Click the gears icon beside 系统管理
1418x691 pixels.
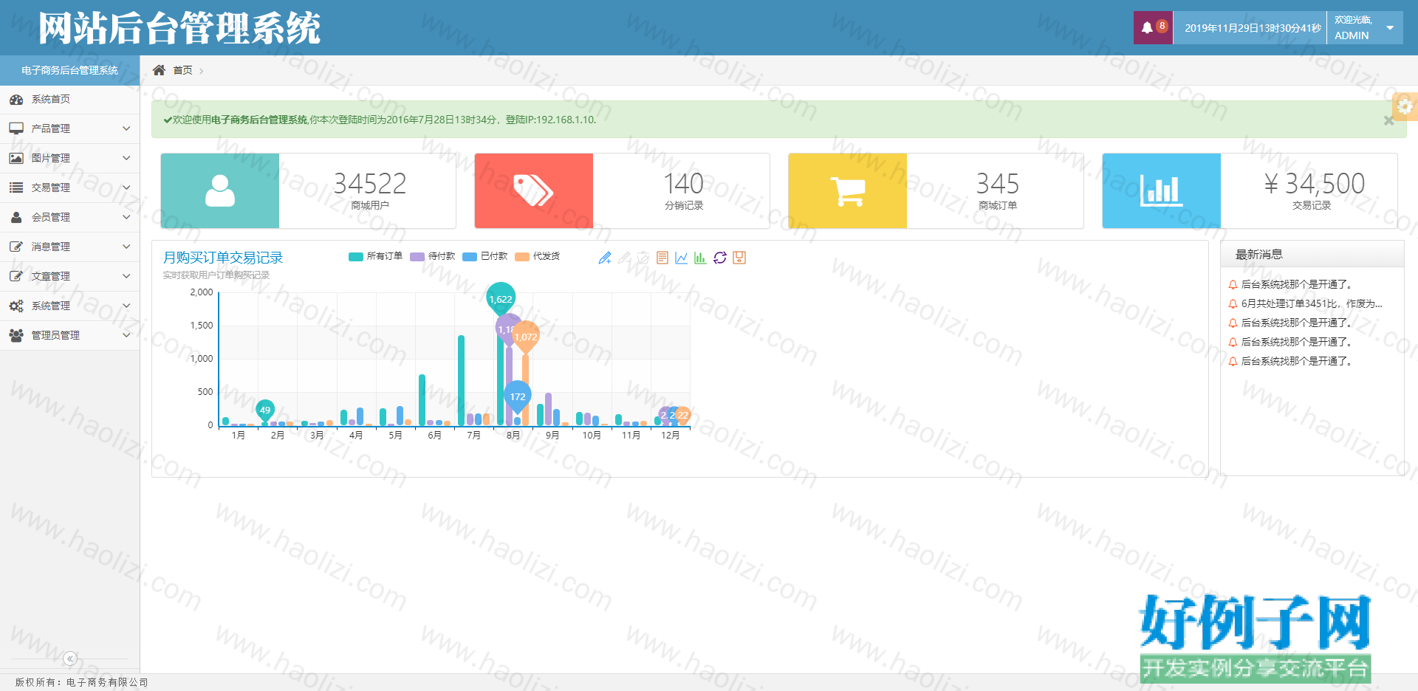point(16,306)
